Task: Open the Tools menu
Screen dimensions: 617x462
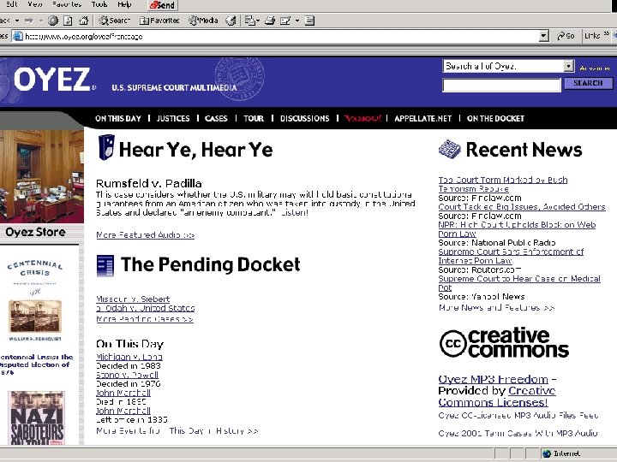Action: coord(99,4)
